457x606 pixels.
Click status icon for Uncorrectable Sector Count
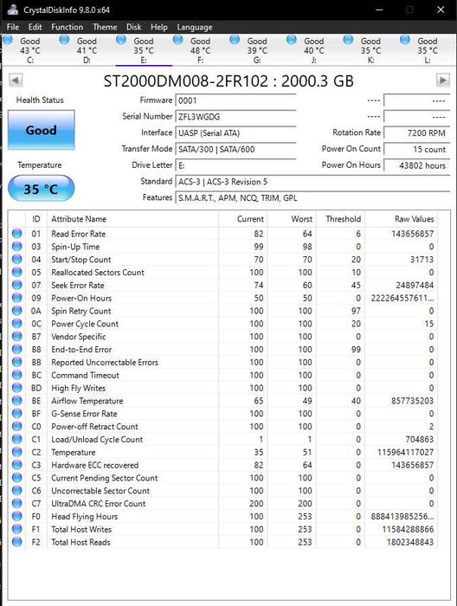[16, 491]
